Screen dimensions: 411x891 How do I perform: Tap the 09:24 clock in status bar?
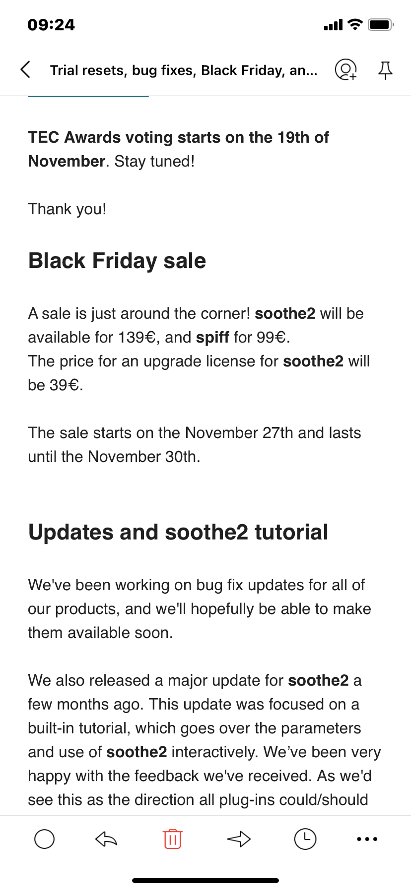(x=51, y=25)
